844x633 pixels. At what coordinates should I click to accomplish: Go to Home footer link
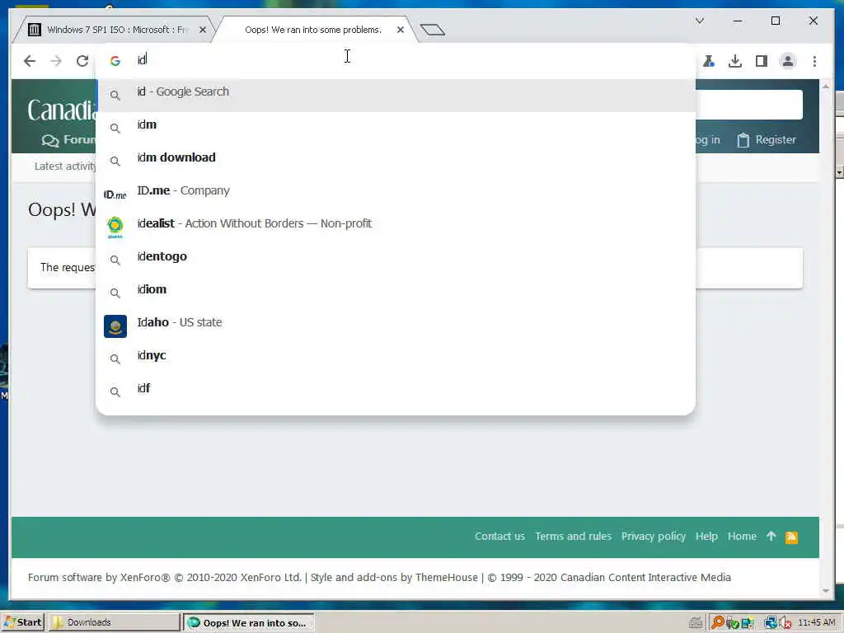(742, 536)
